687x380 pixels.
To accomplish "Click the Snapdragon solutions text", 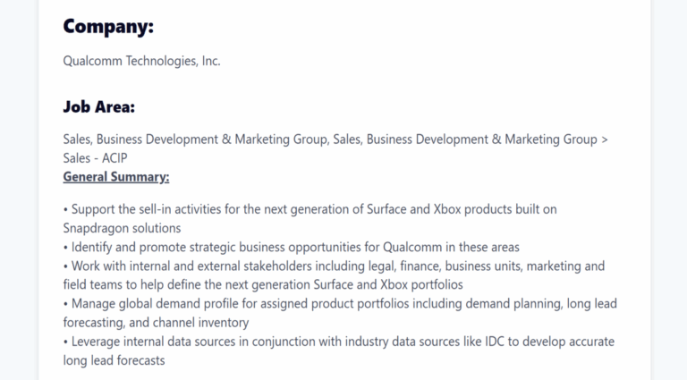I will 122,228.
